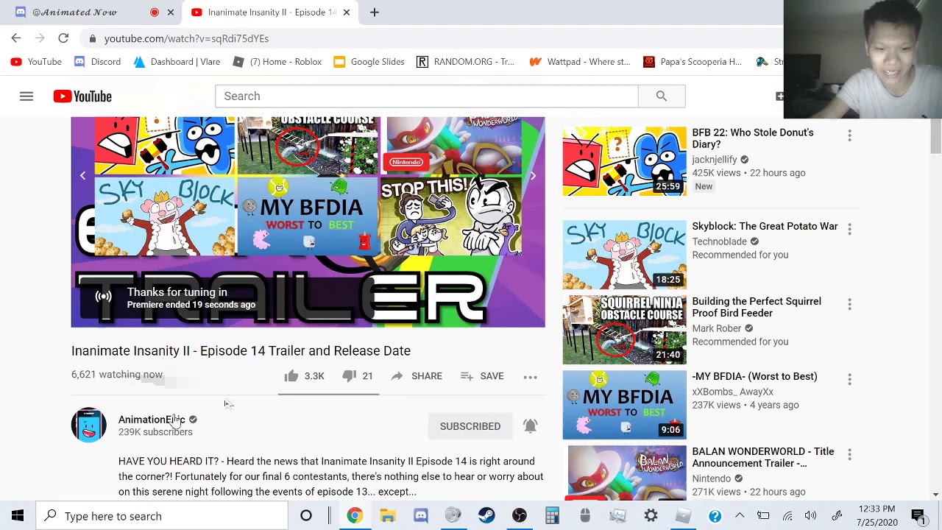Open the Wattpad bookmark
The width and height of the screenshot is (942, 530).
(x=580, y=62)
